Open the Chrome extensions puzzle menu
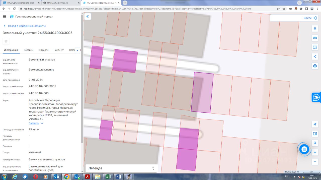Image resolution: width=321 pixels, height=180 pixels. [301, 8]
